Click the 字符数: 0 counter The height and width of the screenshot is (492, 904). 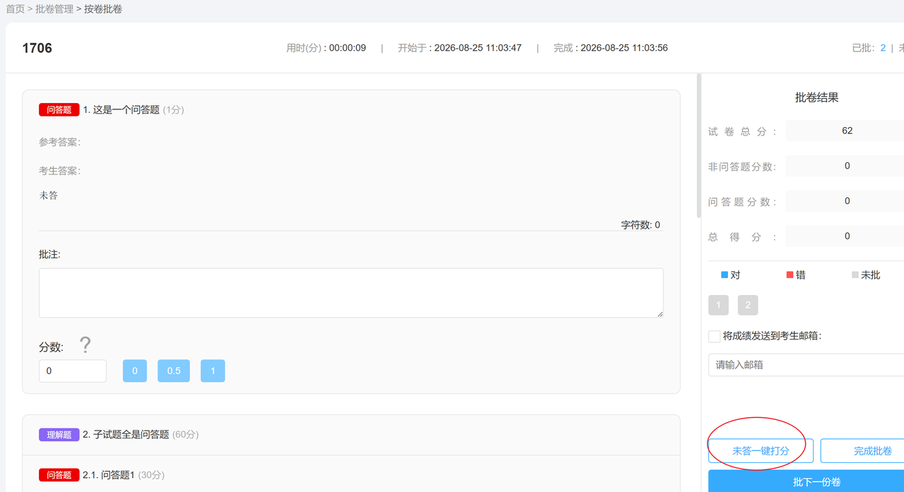[641, 224]
